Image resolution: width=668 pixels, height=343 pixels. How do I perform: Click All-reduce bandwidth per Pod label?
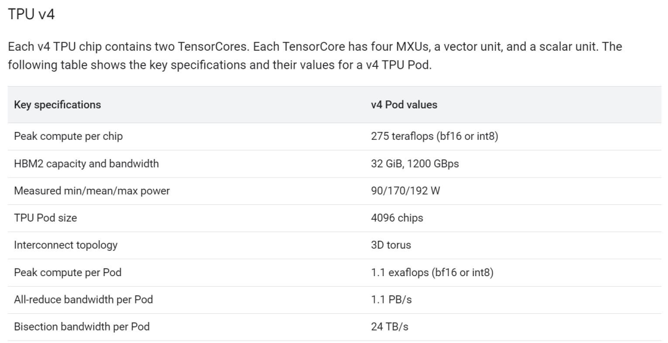(83, 300)
